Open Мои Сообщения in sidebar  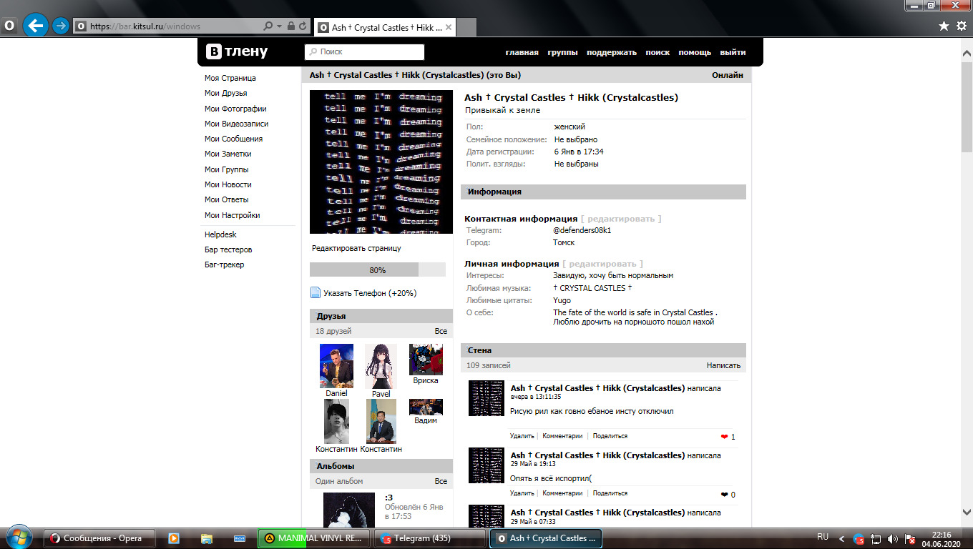tap(233, 139)
